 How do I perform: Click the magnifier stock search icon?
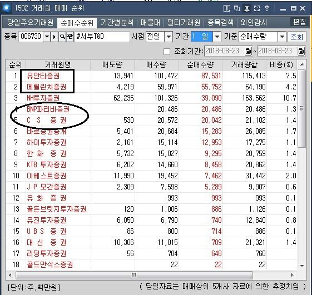pos(62,37)
